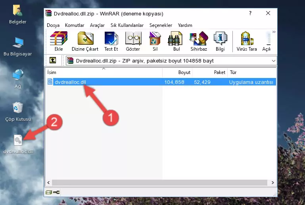
Task: Select the Bu Bilgisayar desktop icon
Action: (x=18, y=47)
